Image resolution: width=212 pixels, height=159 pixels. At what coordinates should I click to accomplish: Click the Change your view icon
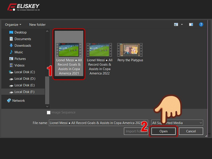176,24
